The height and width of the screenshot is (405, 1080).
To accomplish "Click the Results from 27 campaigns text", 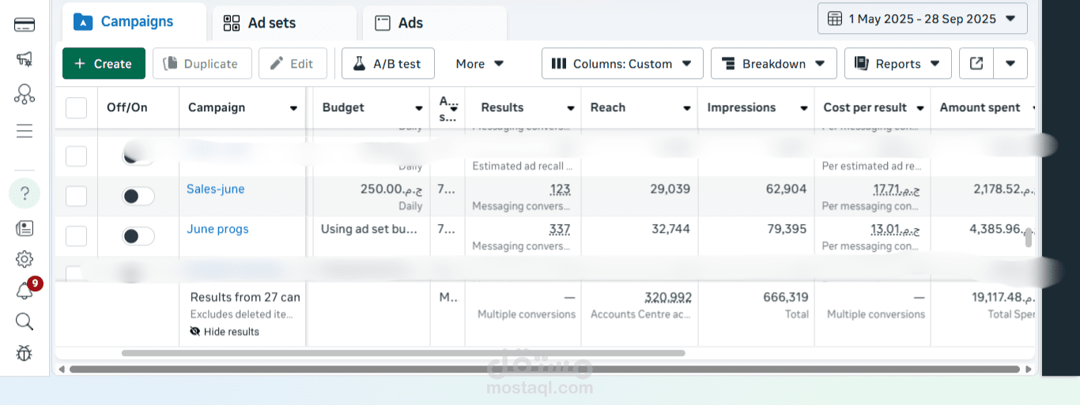I will 245,298.
